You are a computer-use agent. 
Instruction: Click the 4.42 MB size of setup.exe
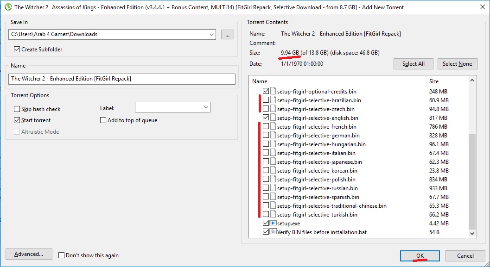click(x=439, y=223)
